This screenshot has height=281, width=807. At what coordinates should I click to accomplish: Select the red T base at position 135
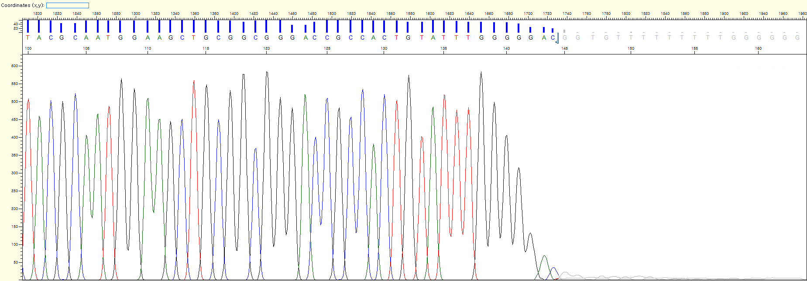point(444,38)
